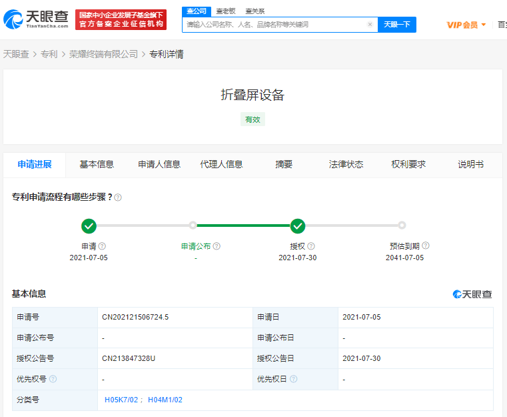507x417 pixels.
Task: Open the 法律状态 tab
Action: [346, 164]
